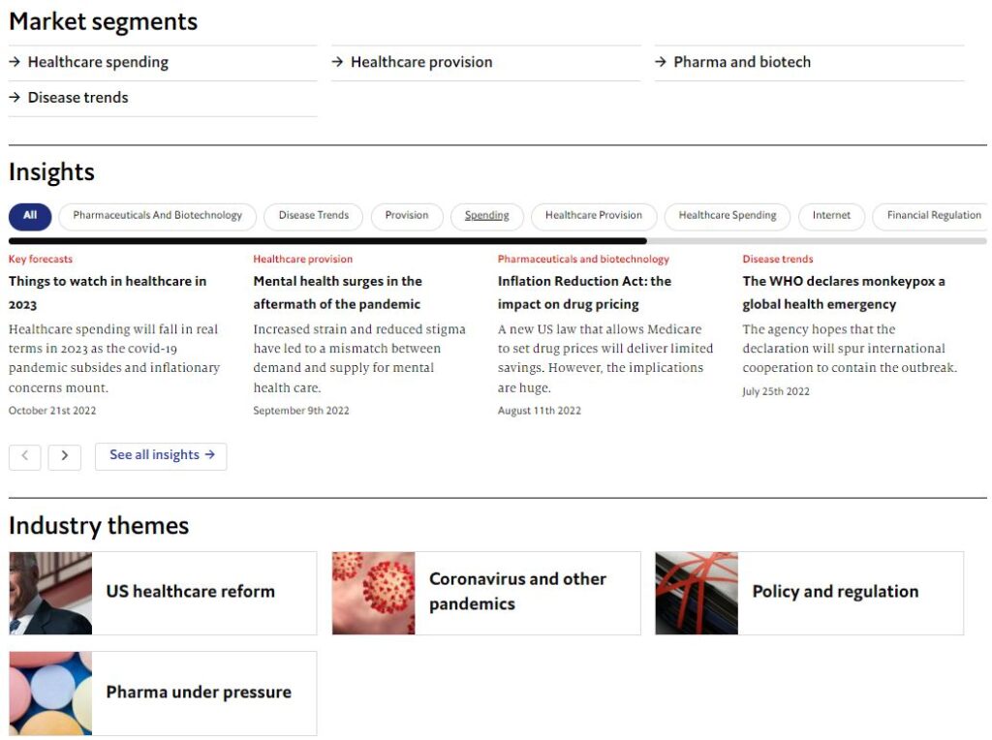
Task: Filter insights by Disease Trends pill
Action: pyautogui.click(x=314, y=216)
